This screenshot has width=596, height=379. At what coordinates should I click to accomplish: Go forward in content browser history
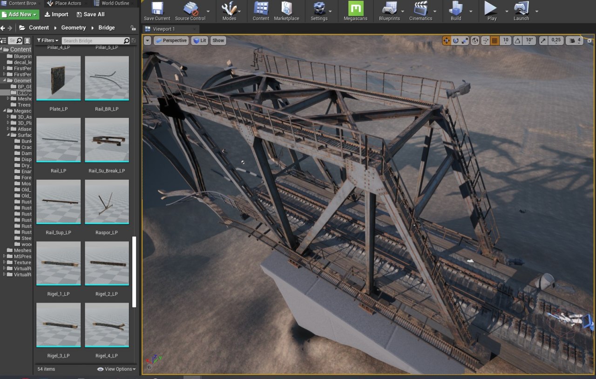10,28
